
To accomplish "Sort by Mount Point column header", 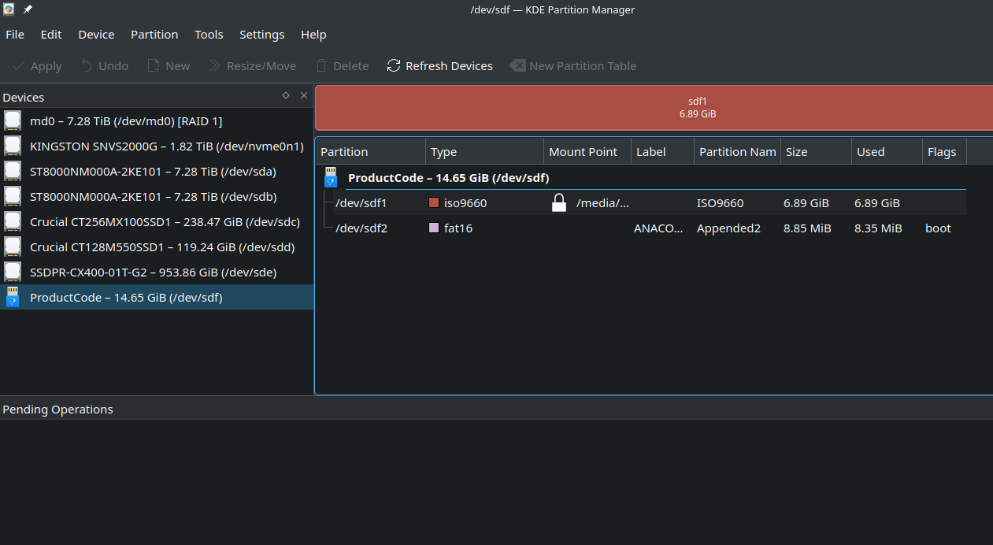I will [587, 152].
